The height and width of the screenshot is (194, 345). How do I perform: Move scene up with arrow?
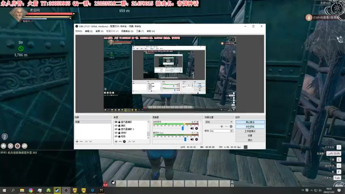(86, 142)
